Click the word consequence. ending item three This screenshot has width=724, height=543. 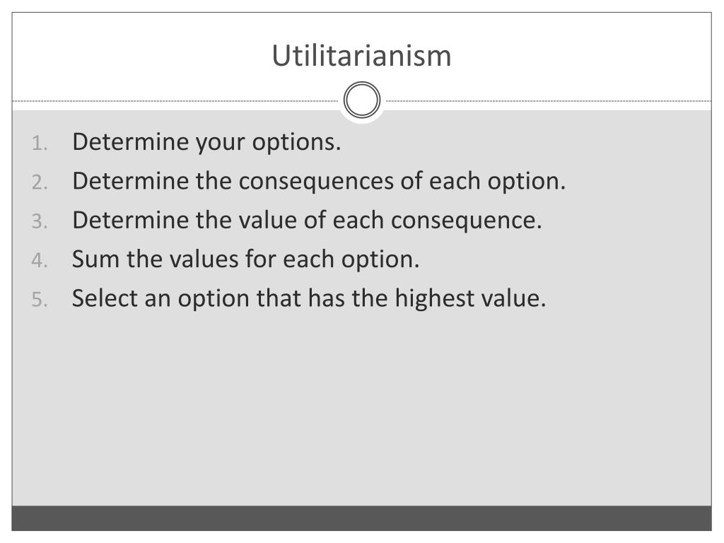[467, 221]
